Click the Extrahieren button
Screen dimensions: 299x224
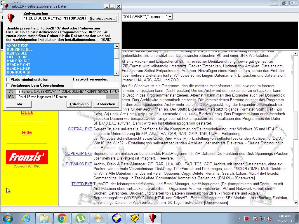(x=79, y=104)
